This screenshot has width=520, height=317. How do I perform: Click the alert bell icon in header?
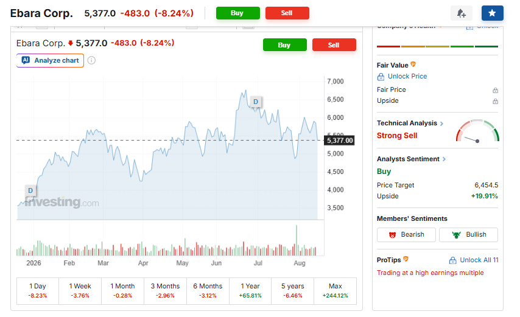(461, 13)
